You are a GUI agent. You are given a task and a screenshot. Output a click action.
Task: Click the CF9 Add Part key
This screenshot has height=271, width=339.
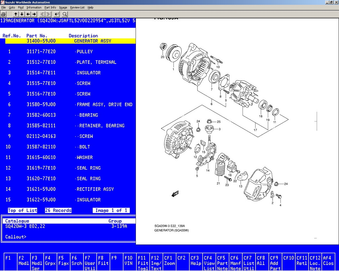coord(275,262)
